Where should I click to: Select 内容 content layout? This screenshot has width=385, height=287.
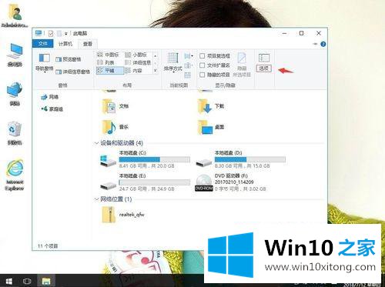pyautogui.click(x=133, y=70)
